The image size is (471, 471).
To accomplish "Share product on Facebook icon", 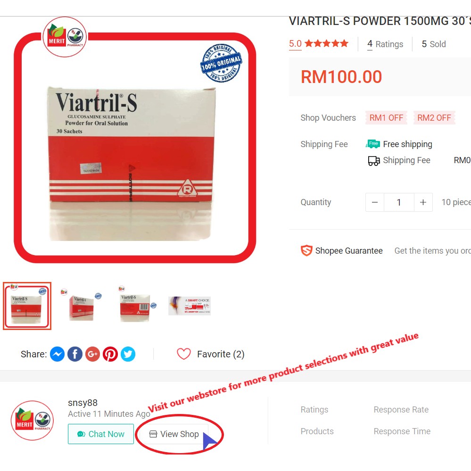I will click(75, 354).
